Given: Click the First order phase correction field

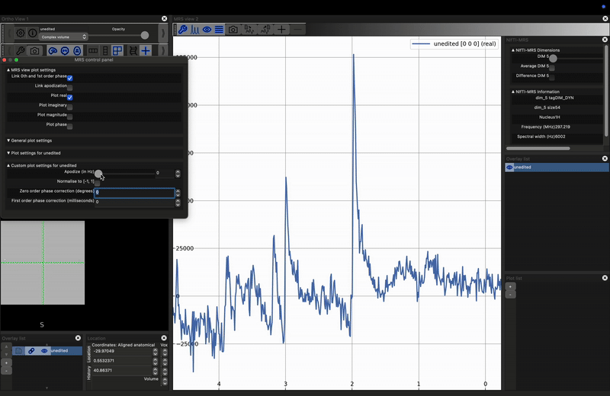Looking at the screenshot, I should tap(134, 203).
